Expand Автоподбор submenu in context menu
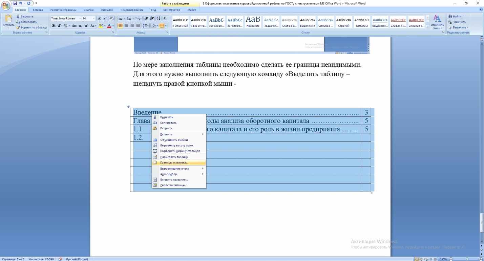484x261 pixels. click(x=179, y=174)
